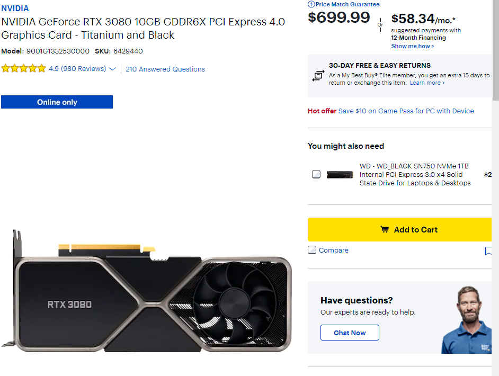Tick the WD_BLACK SN750 SSD checkbox
This screenshot has width=499, height=376.
point(316,174)
